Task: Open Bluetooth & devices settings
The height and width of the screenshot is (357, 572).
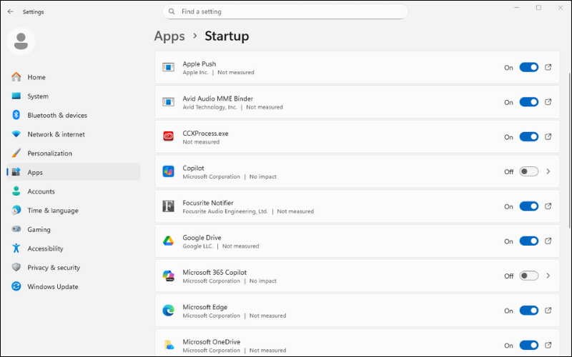Action: coord(57,115)
